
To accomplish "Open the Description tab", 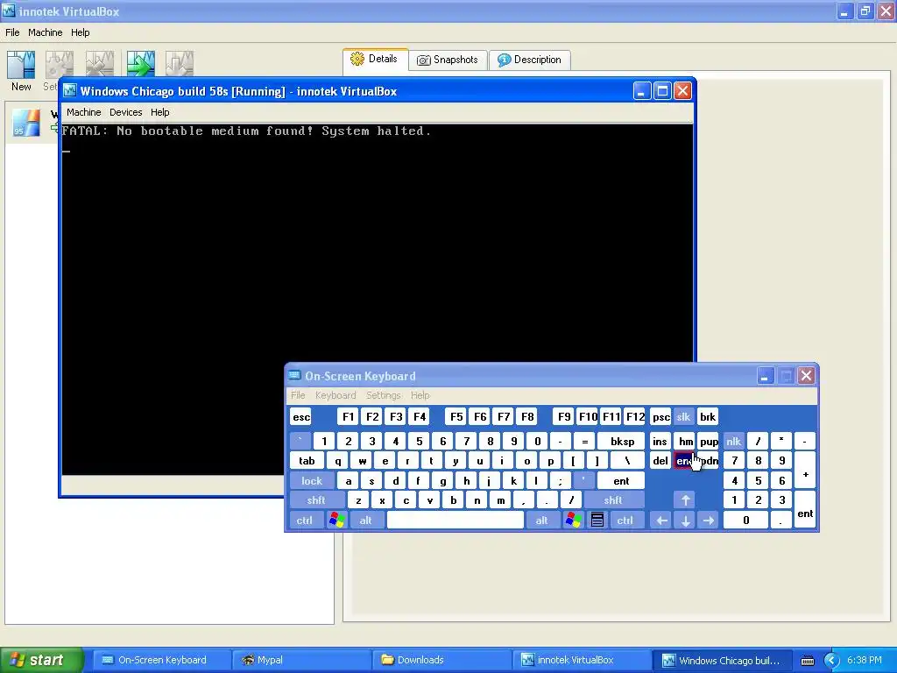I will tap(530, 60).
